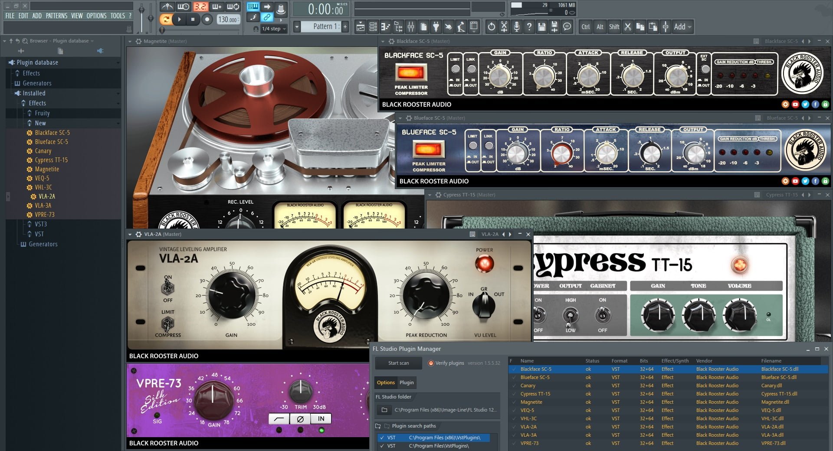The width and height of the screenshot is (833, 451).
Task: Enable wait for input before playing
Action: [184, 7]
